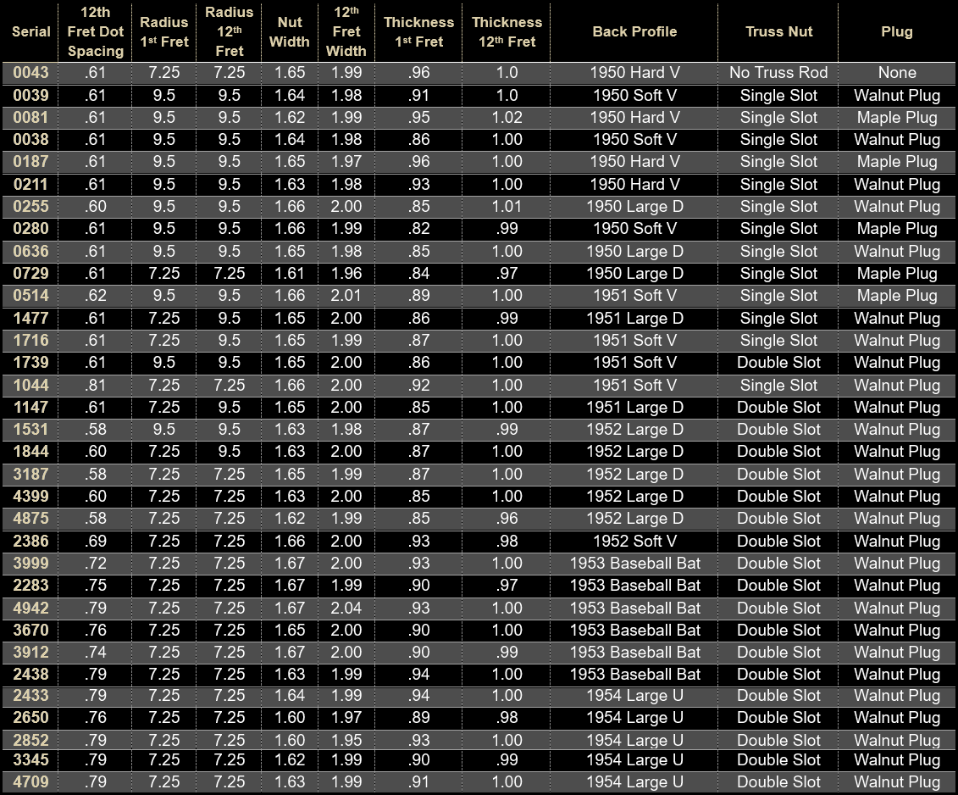Click the Nut Width column header

coord(290,32)
